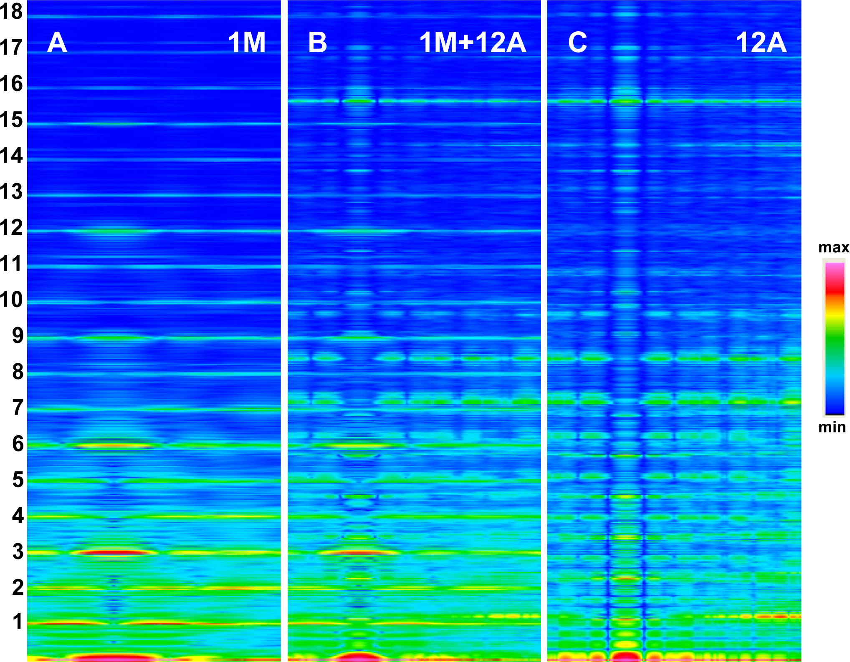
Task: Click the y-axis label 1
Action: [18, 621]
